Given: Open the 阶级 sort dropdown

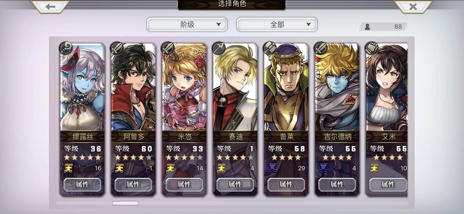Looking at the screenshot, I should pyautogui.click(x=187, y=25).
